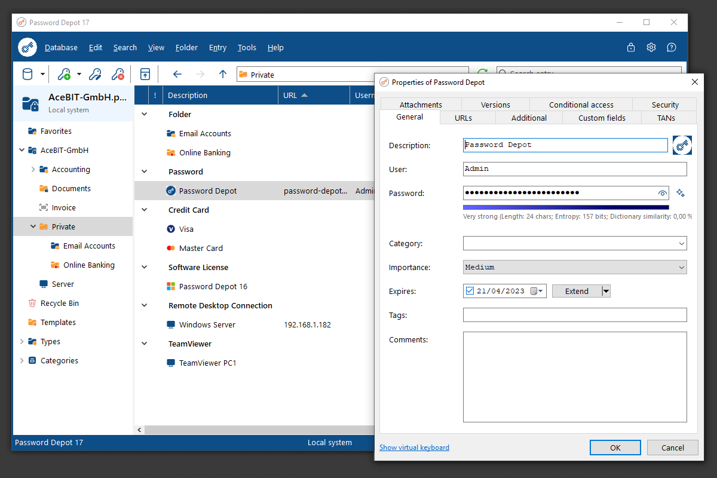Screen dimensions: 717x478
Task: Open the Importance dropdown
Action: tap(575, 267)
